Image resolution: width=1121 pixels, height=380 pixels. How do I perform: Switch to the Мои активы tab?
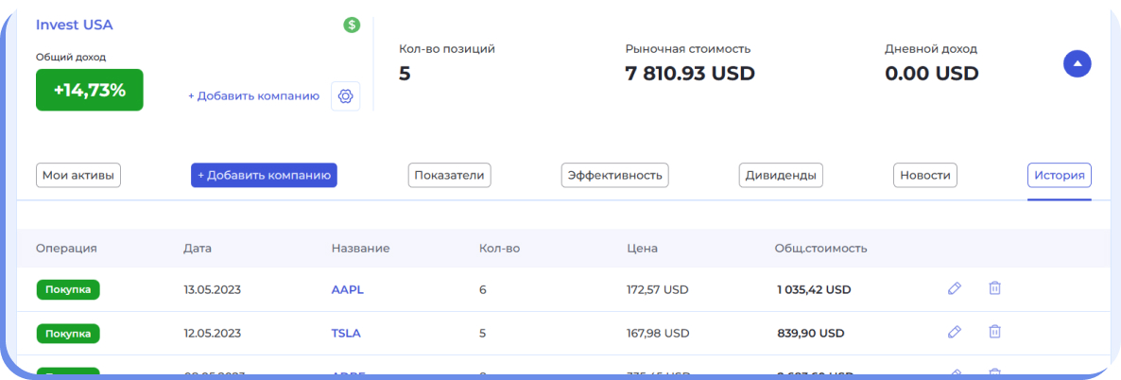(80, 175)
